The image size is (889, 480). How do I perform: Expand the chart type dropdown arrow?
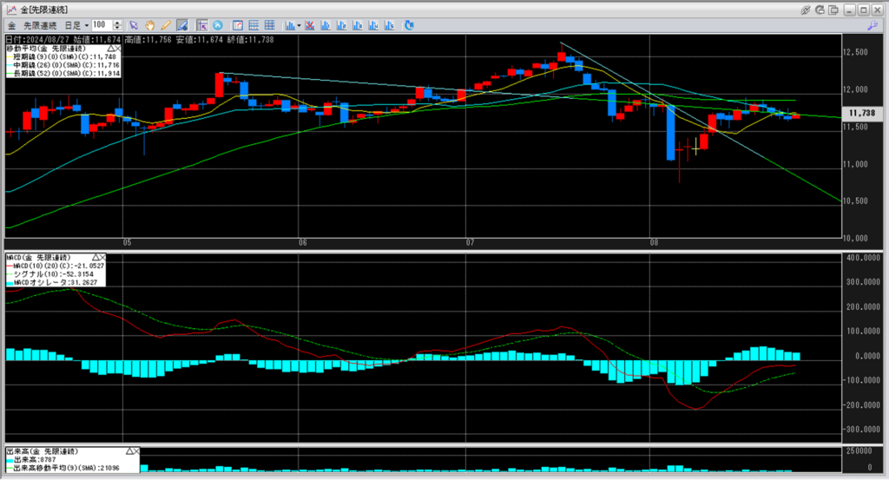coord(299,25)
